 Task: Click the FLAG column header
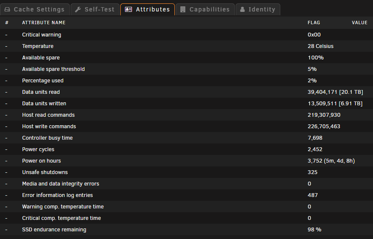point(314,22)
